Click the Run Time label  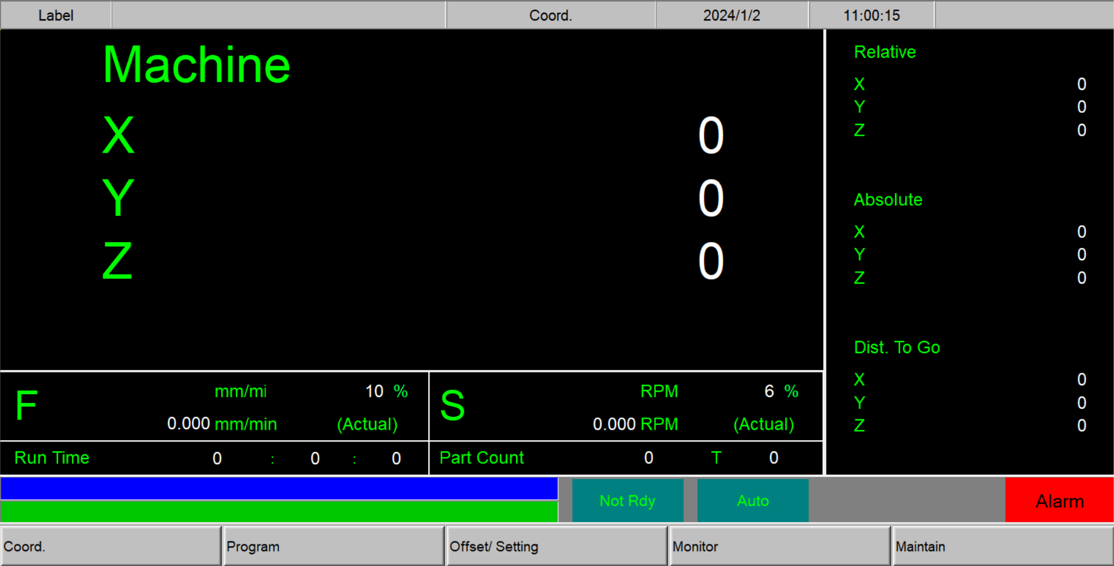(51, 458)
